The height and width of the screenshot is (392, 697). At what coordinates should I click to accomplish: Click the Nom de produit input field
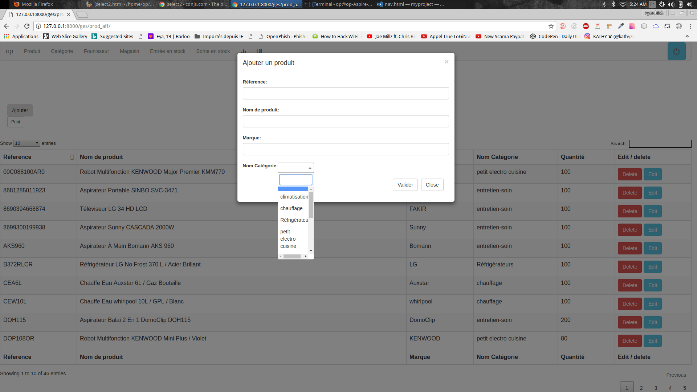coord(346,121)
